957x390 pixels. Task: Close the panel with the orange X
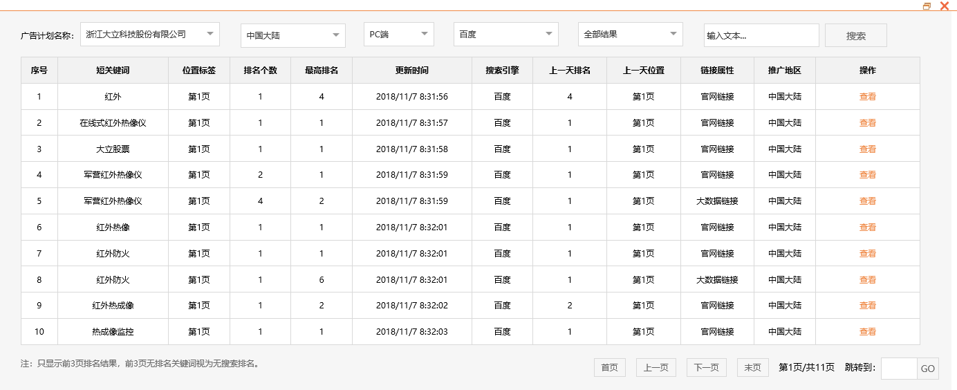944,6
